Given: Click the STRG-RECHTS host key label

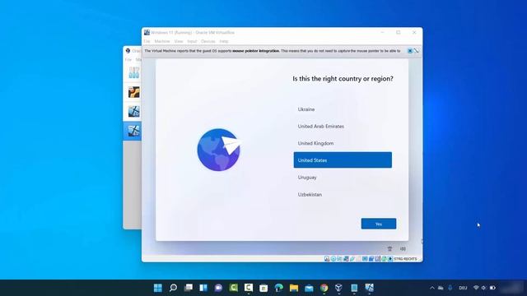Looking at the screenshot, I should (x=405, y=259).
